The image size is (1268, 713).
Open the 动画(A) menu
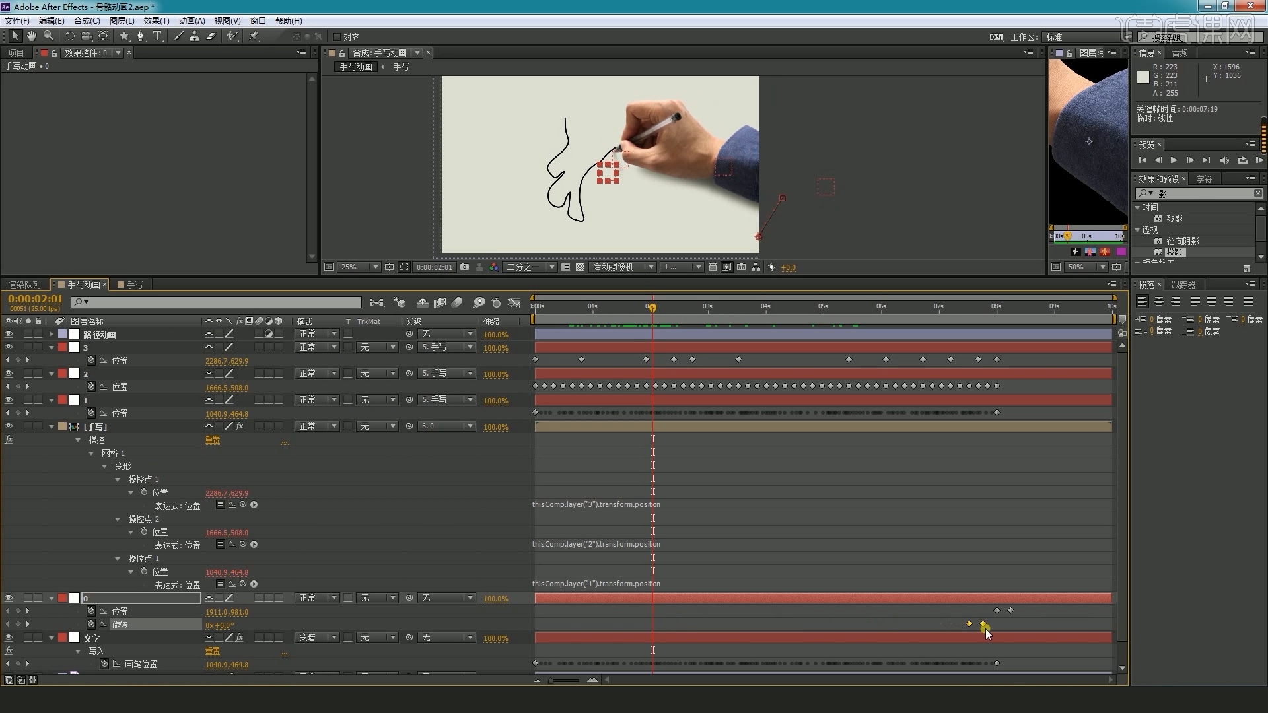(192, 21)
